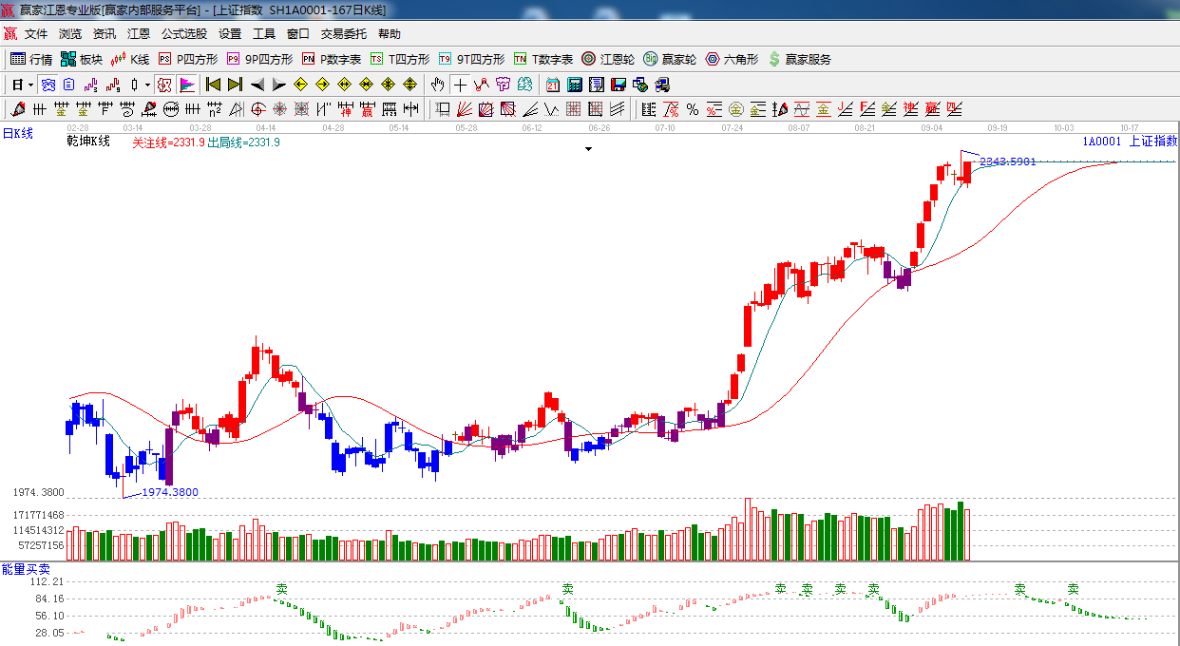Click the small black triangle above chart
The height and width of the screenshot is (646, 1180).
(x=588, y=149)
